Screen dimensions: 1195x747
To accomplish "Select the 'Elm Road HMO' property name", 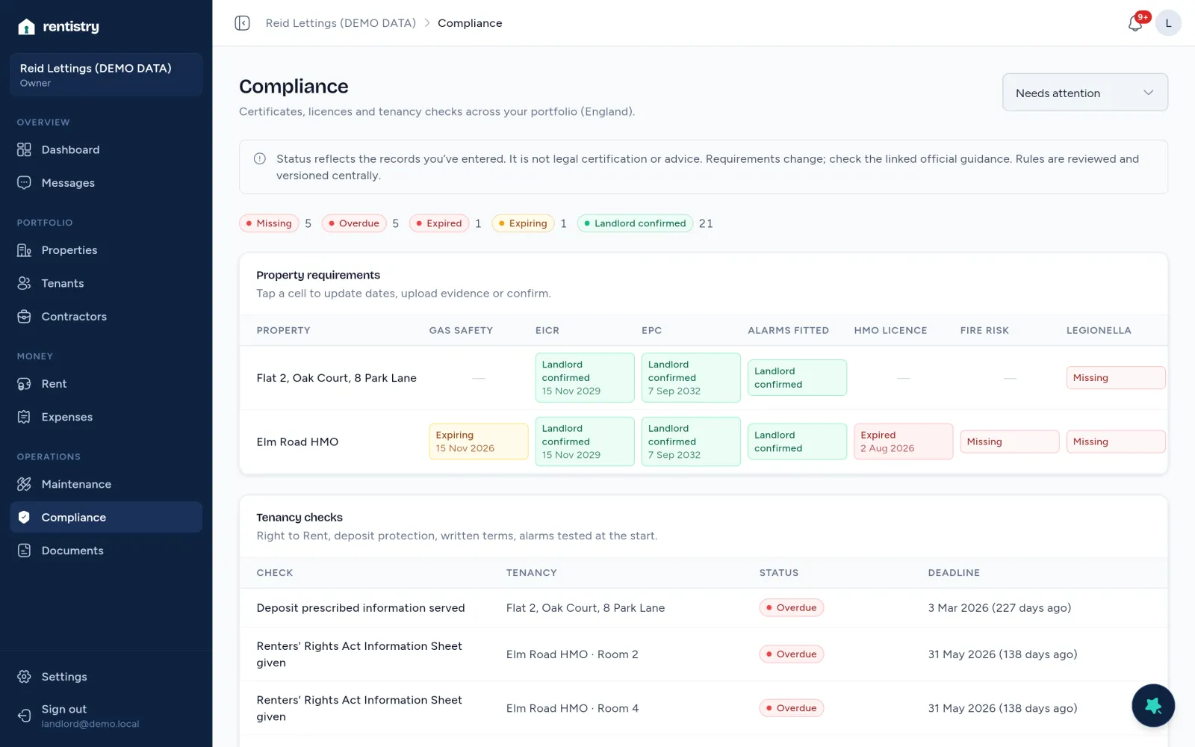I will [x=297, y=442].
